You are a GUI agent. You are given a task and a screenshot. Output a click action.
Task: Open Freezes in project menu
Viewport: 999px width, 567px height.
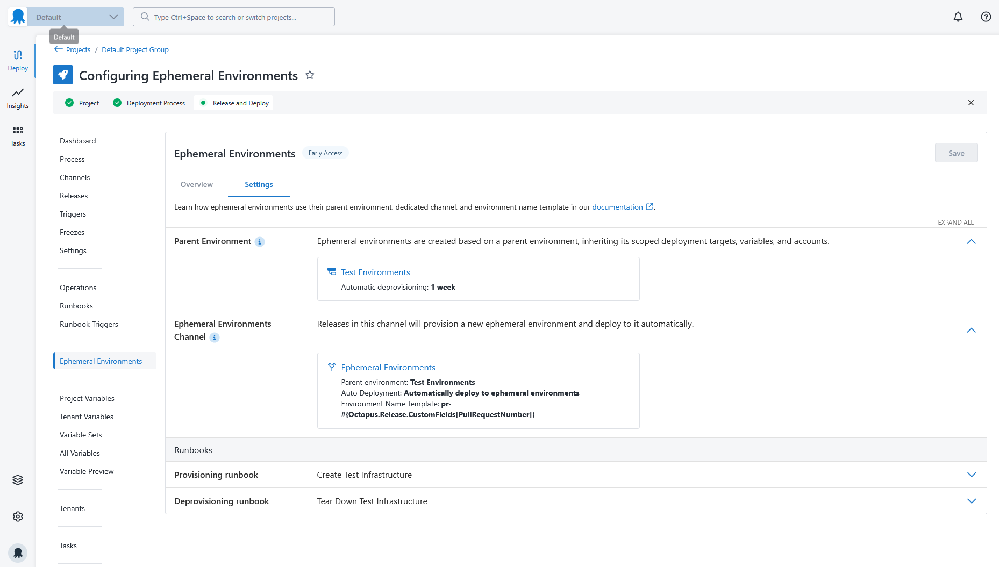72,232
